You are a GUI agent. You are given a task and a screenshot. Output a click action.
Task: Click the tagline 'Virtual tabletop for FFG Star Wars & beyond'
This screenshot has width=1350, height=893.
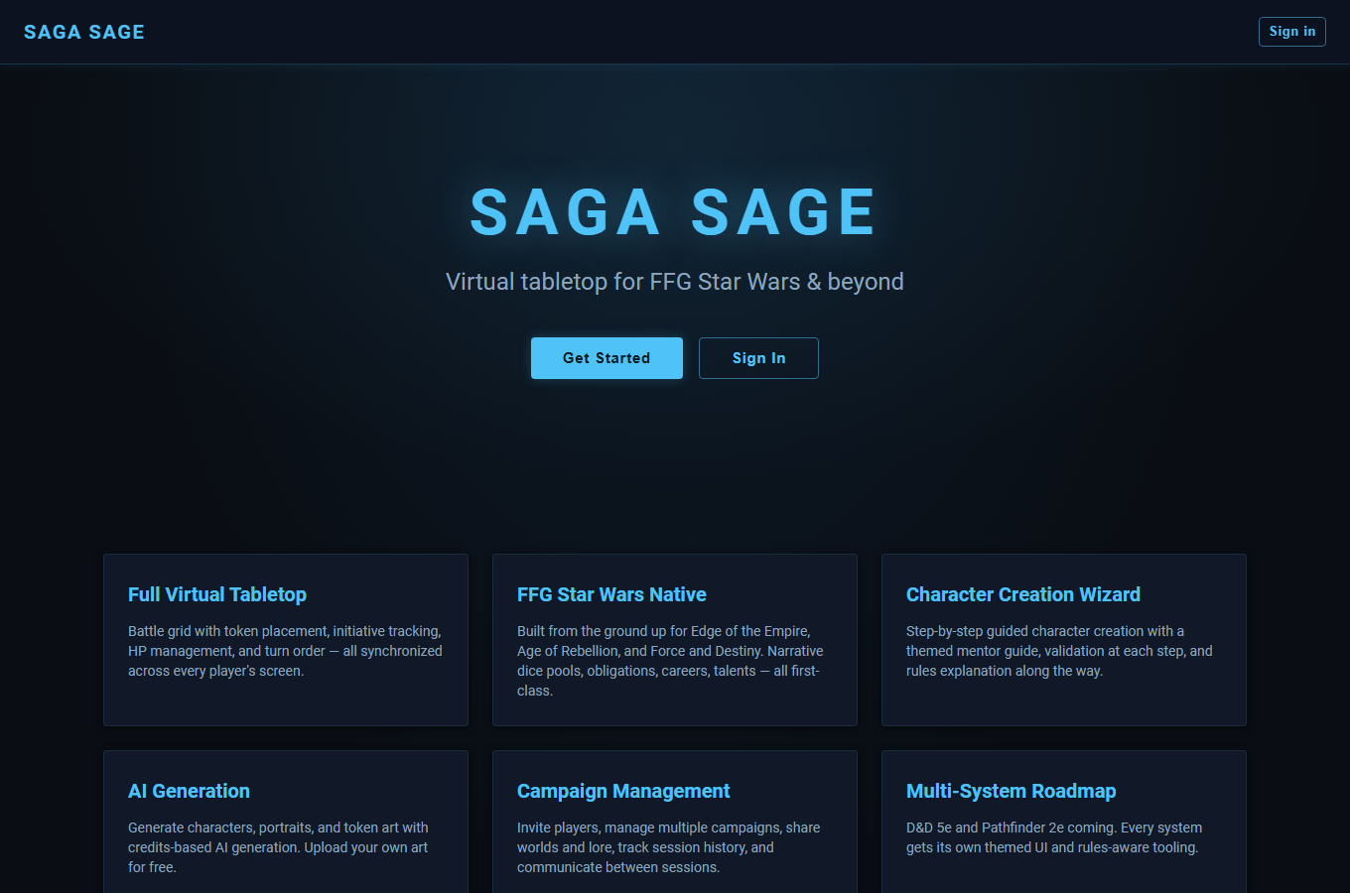675,282
